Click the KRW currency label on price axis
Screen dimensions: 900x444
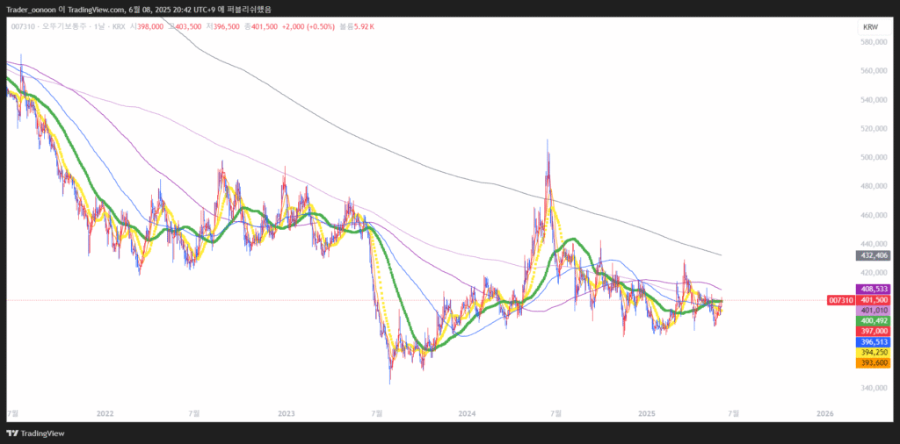(x=870, y=27)
